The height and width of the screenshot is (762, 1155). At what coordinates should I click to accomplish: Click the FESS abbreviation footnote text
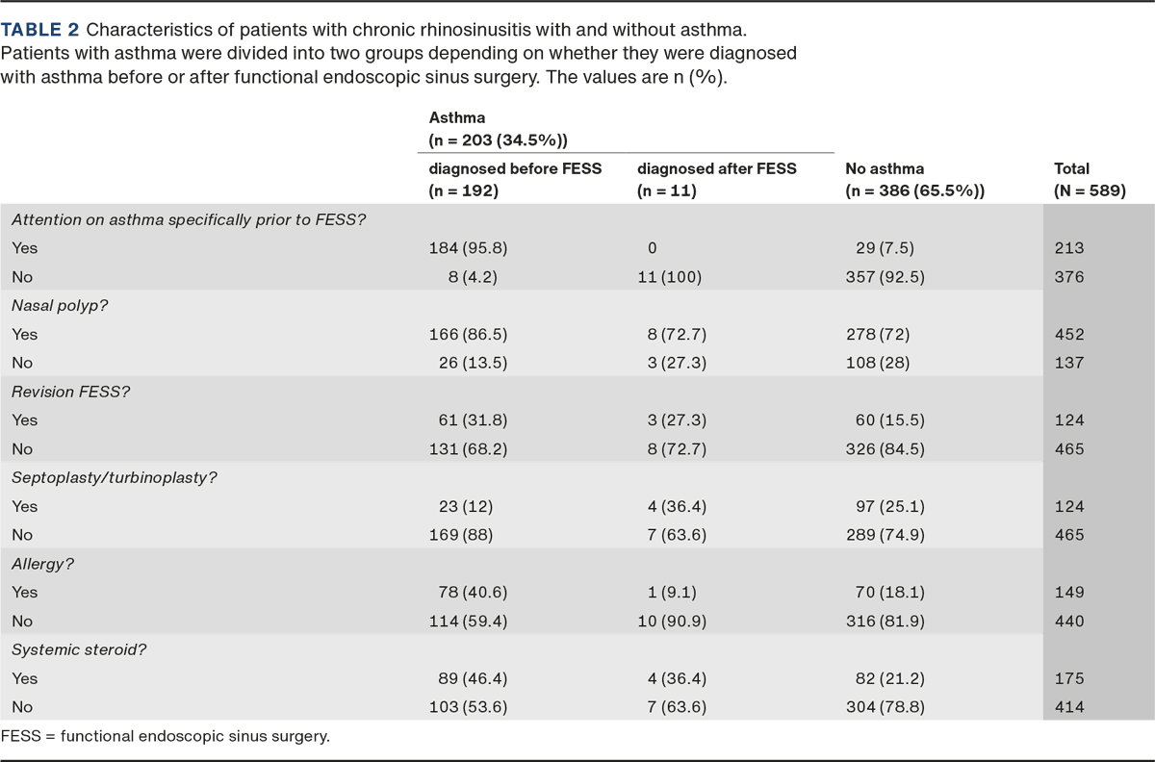click(x=166, y=737)
